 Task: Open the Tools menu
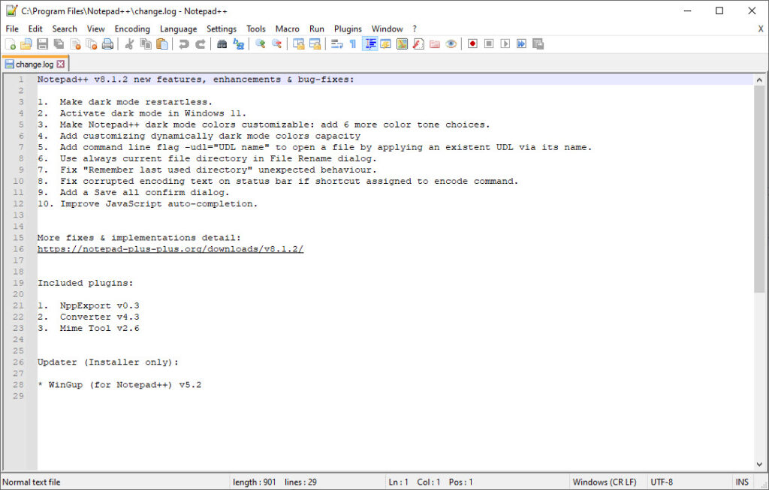(255, 29)
